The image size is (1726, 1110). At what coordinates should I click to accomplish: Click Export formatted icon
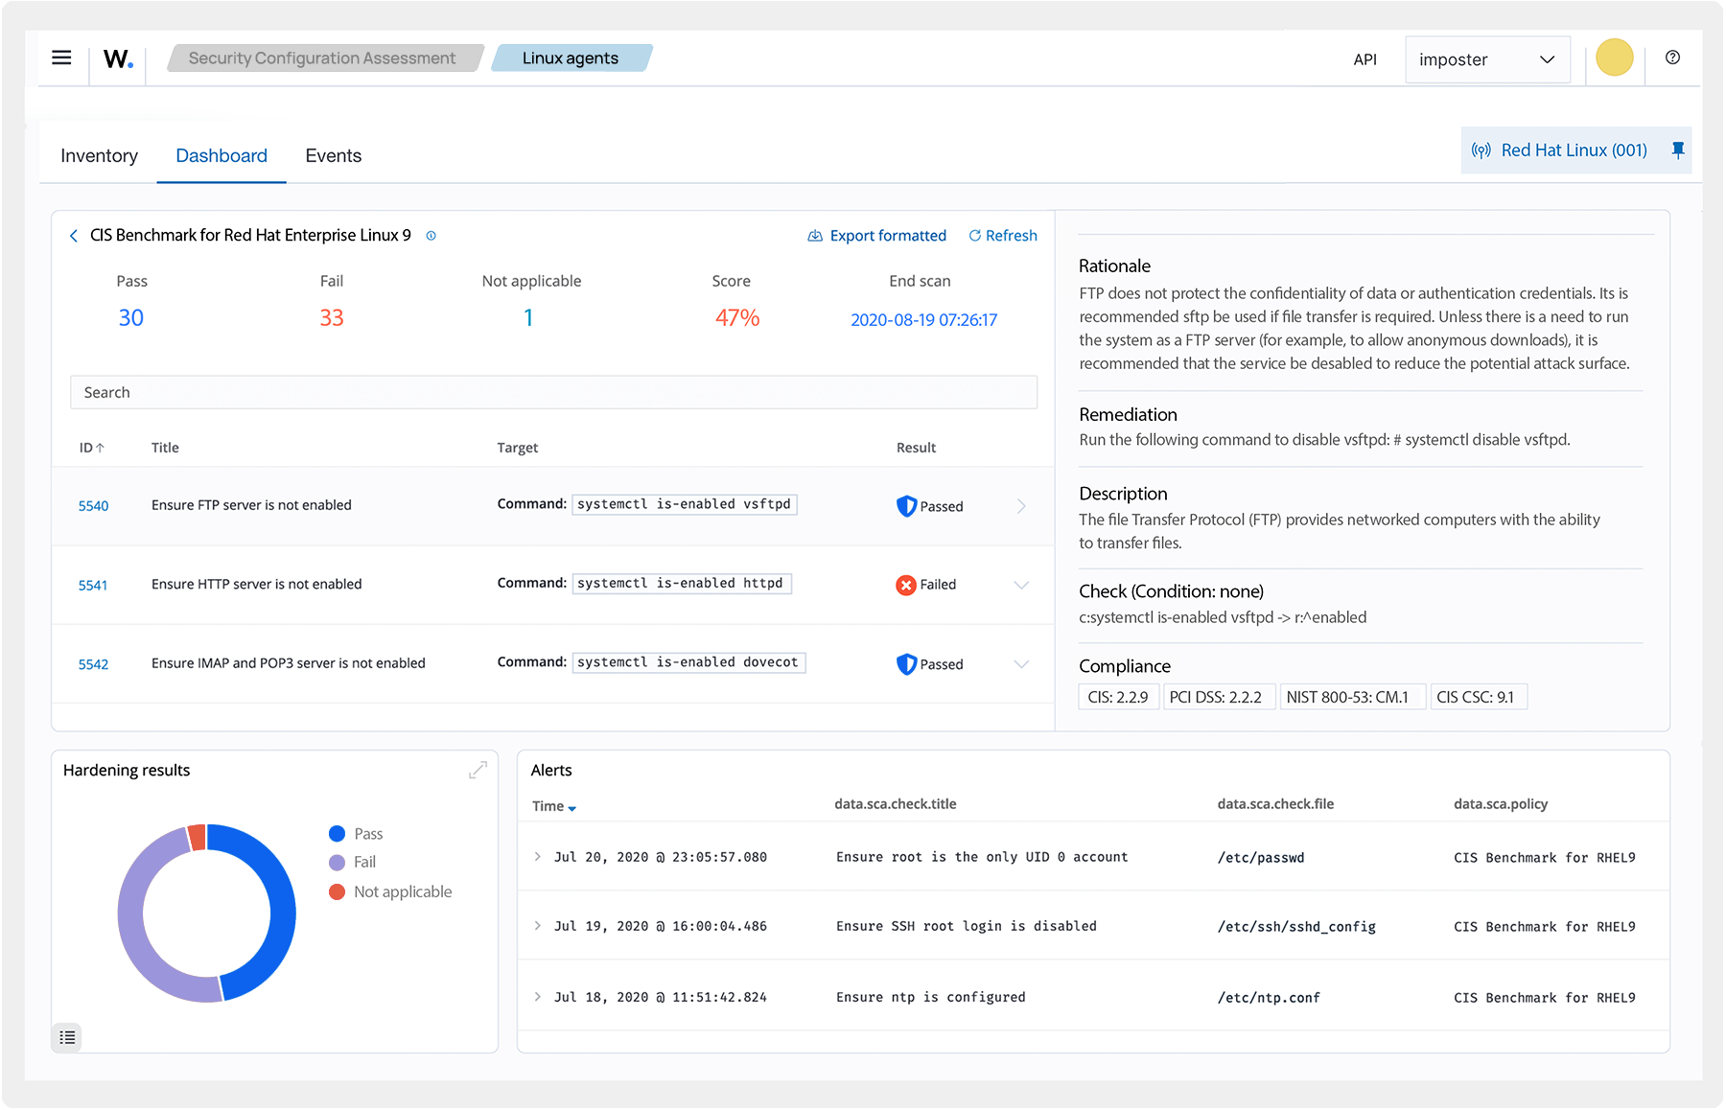[816, 235]
